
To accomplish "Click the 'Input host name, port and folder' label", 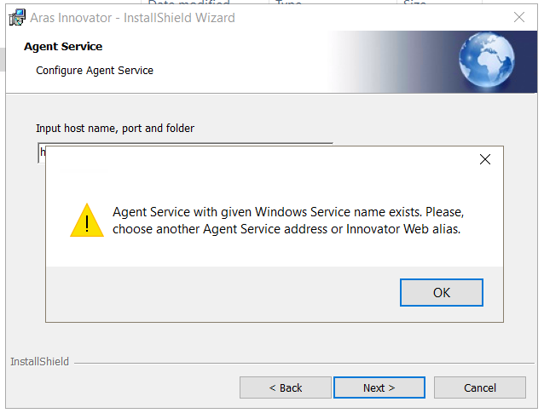I will click(115, 129).
